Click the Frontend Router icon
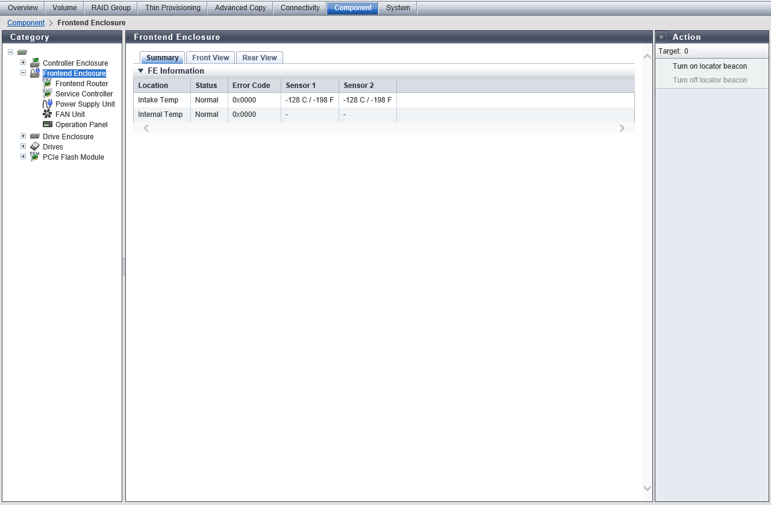 tap(48, 83)
